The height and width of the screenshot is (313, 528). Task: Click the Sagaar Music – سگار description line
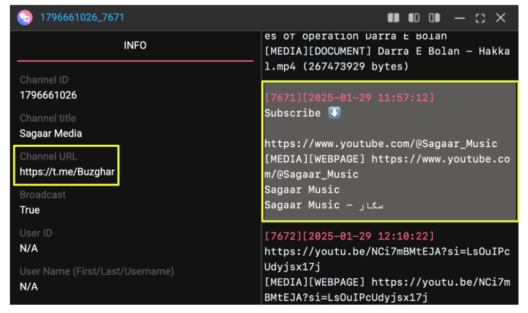click(324, 205)
